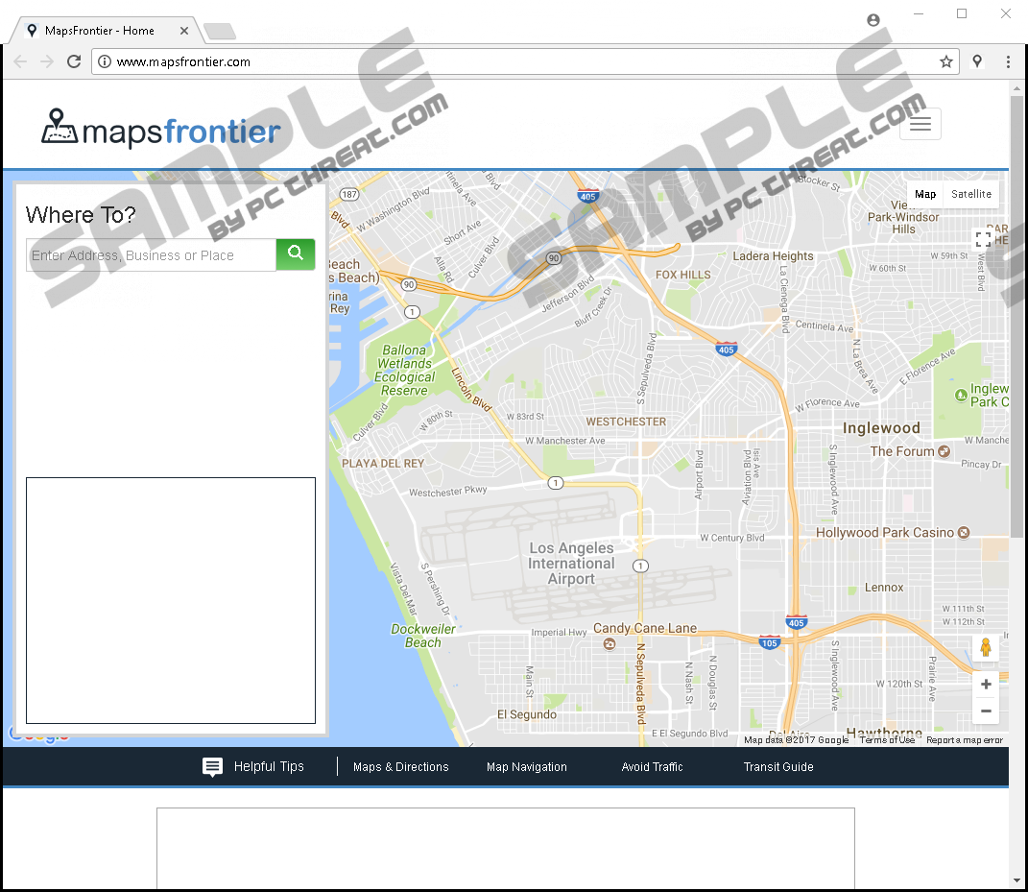Bookmark the page with the star icon
This screenshot has height=892, width=1028.
pos(946,61)
